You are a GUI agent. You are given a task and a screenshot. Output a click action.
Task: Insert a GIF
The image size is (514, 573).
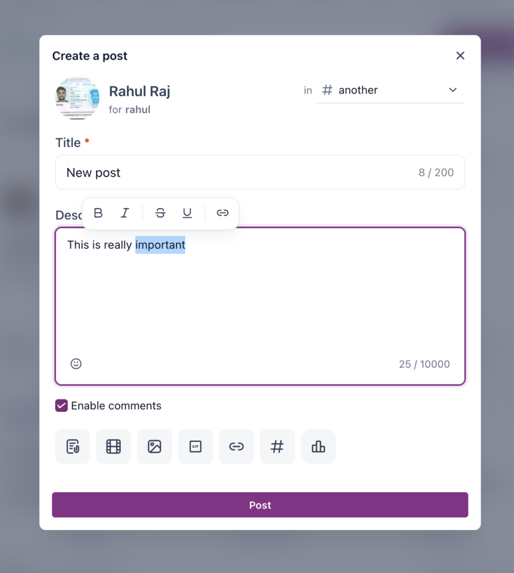click(x=195, y=446)
